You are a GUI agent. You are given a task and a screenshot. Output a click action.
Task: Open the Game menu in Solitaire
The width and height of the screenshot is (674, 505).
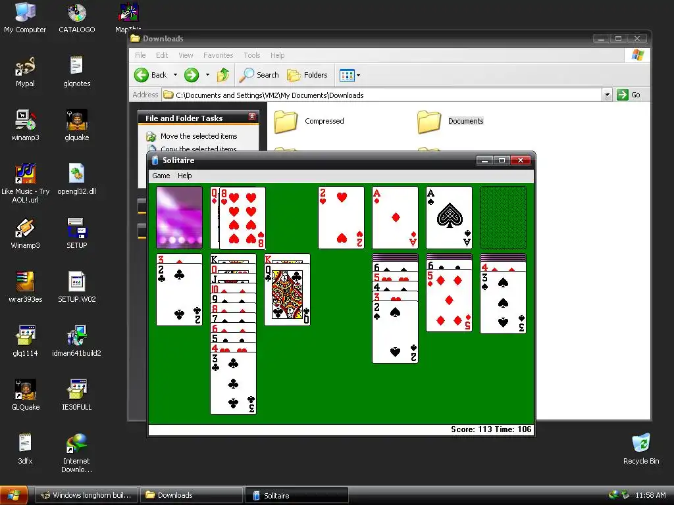pyautogui.click(x=161, y=176)
